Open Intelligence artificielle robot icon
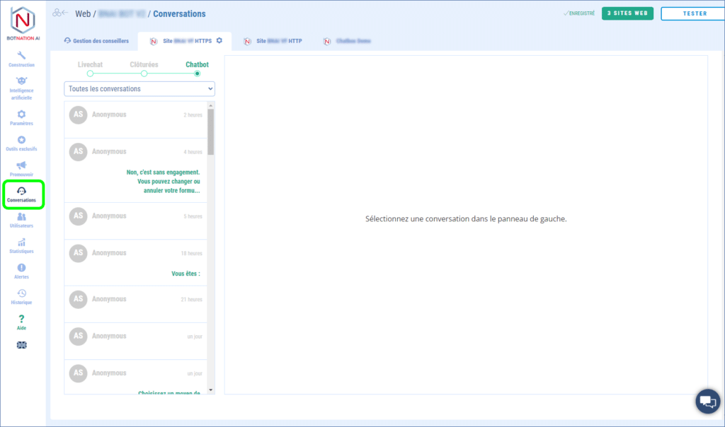Viewport: 725px width, 427px height. (x=21, y=81)
